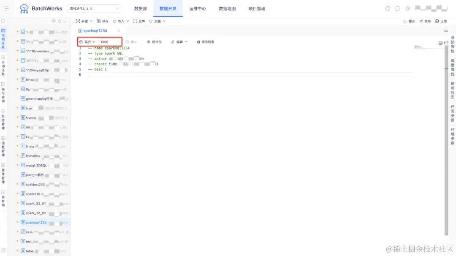Click the BatchWorks cloud logo icon

click(x=24, y=9)
